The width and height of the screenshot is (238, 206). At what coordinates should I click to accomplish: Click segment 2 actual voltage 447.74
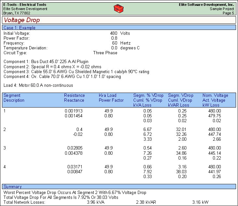(215, 134)
